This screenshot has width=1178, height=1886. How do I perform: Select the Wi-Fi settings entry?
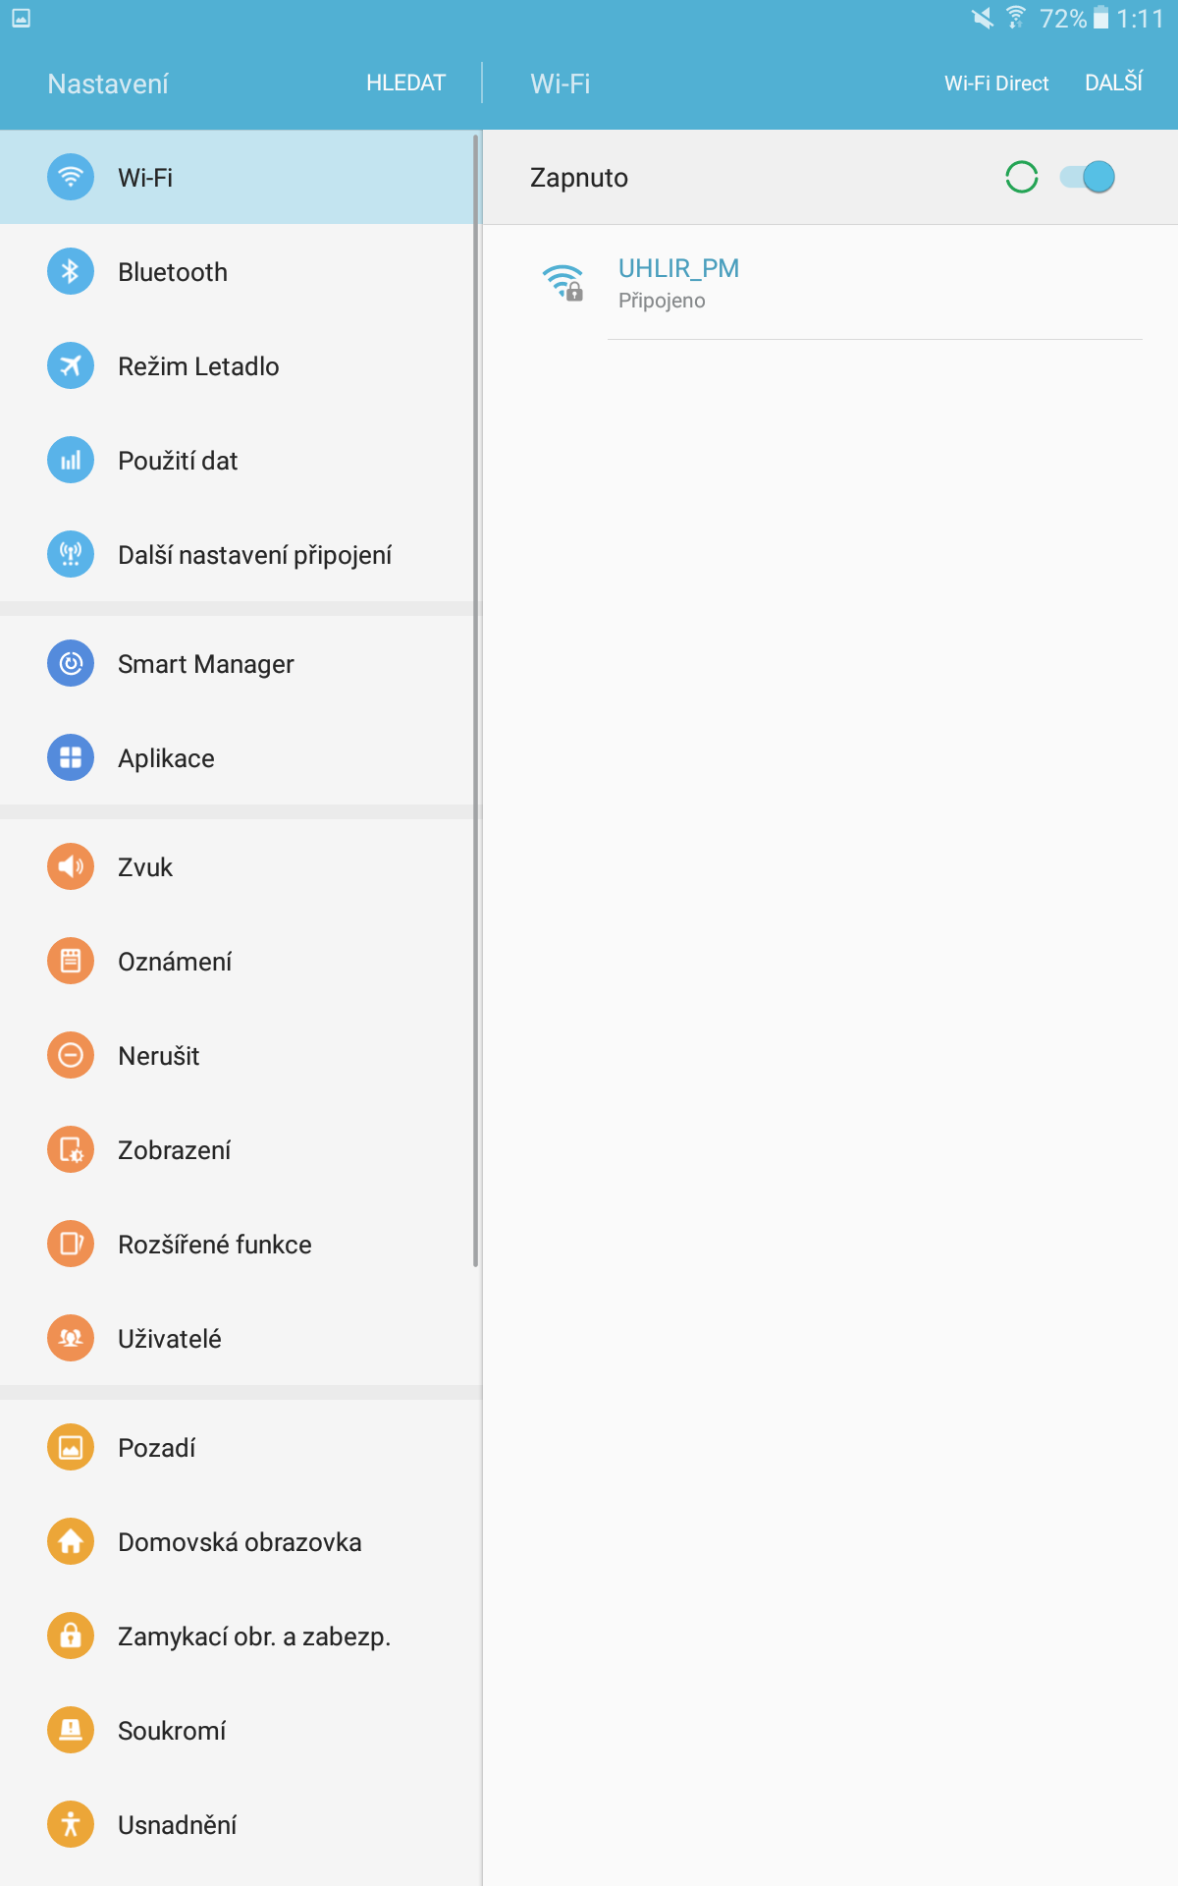click(x=241, y=177)
